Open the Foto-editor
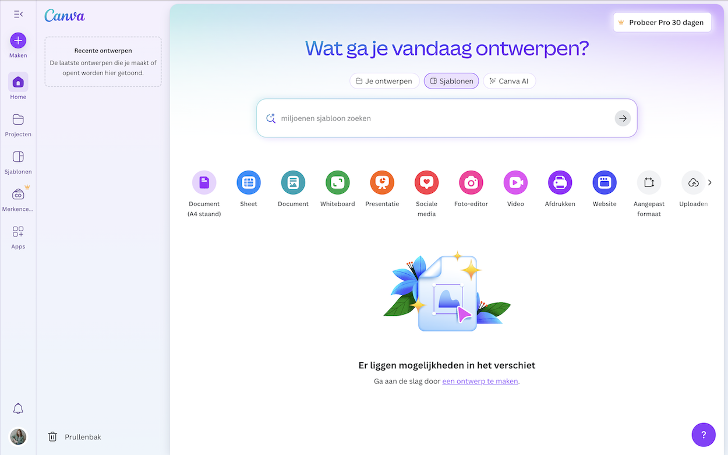 471,183
